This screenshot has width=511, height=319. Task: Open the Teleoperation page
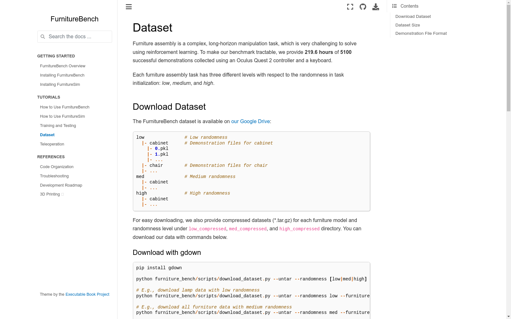52,144
